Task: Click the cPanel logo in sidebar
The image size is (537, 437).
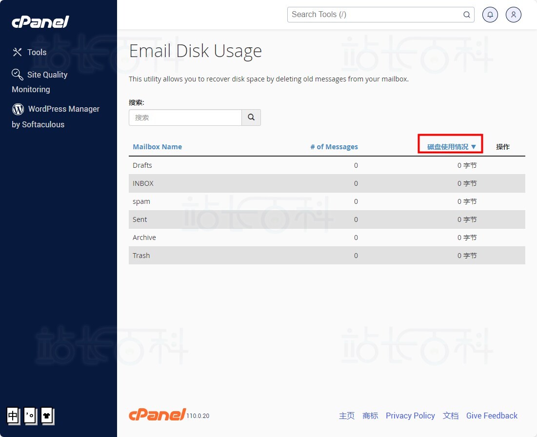Action: tap(40, 22)
